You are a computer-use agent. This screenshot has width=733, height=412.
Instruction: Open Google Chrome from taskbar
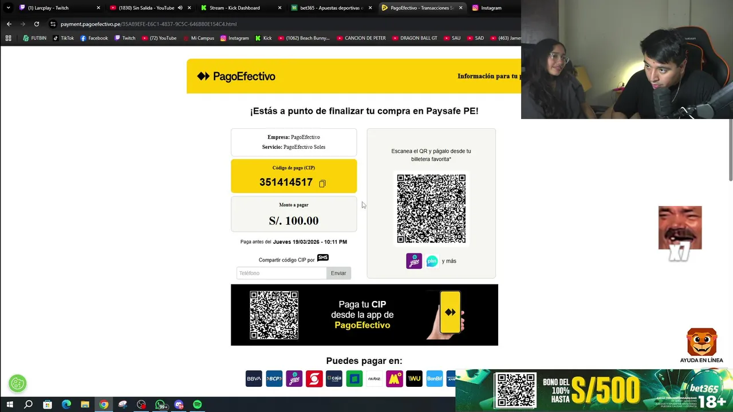pyautogui.click(x=104, y=405)
